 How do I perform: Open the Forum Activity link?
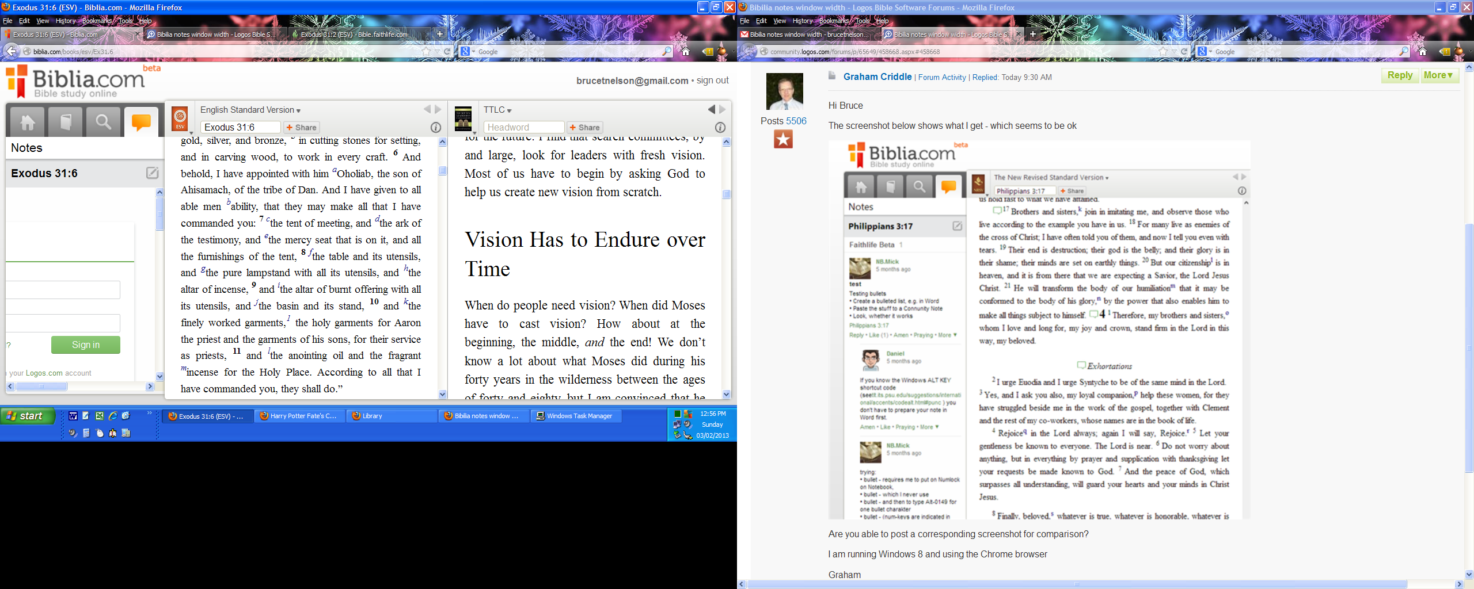tap(942, 77)
